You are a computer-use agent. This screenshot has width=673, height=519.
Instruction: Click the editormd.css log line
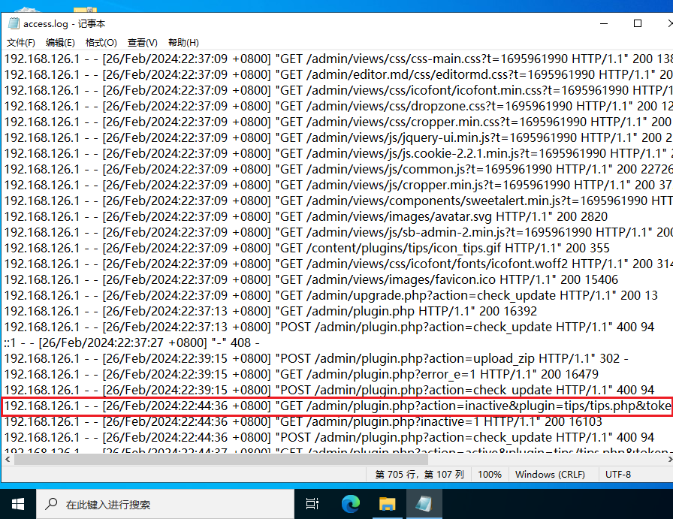tap(338, 74)
